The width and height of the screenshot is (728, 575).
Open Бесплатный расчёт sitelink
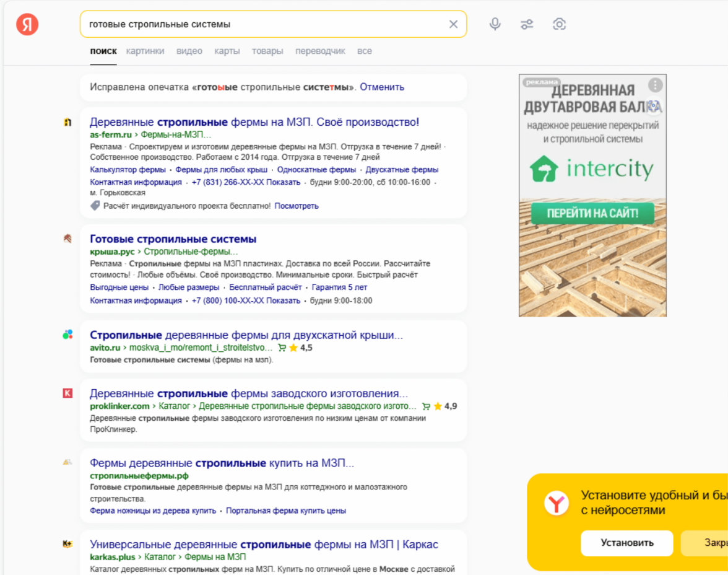(266, 287)
